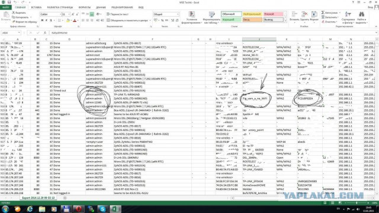Toggle bottom vertical alignment
The width and height of the screenshot is (379, 213).
[x=92, y=15]
